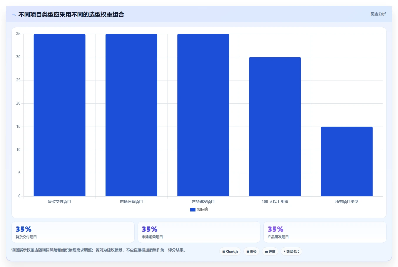The height and width of the screenshot is (267, 398).
Task: Click the x-axis label 100 人以上组织
Action: (275, 201)
